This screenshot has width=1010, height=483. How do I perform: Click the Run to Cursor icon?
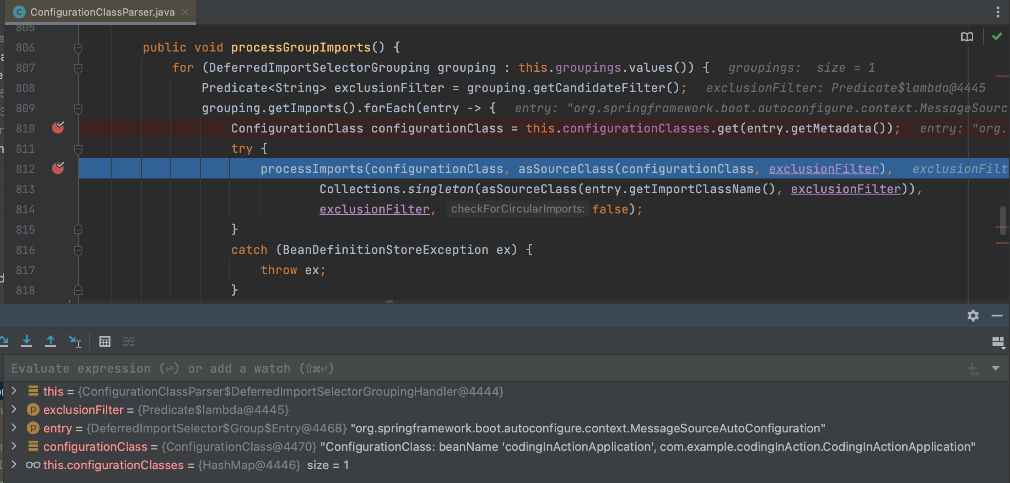tap(75, 341)
